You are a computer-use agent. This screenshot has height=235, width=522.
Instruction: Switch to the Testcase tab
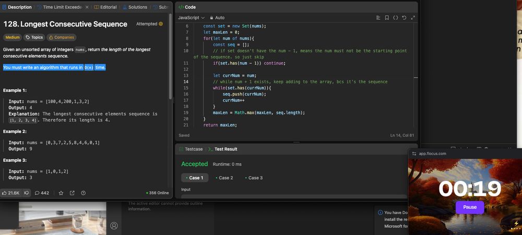coord(191,149)
